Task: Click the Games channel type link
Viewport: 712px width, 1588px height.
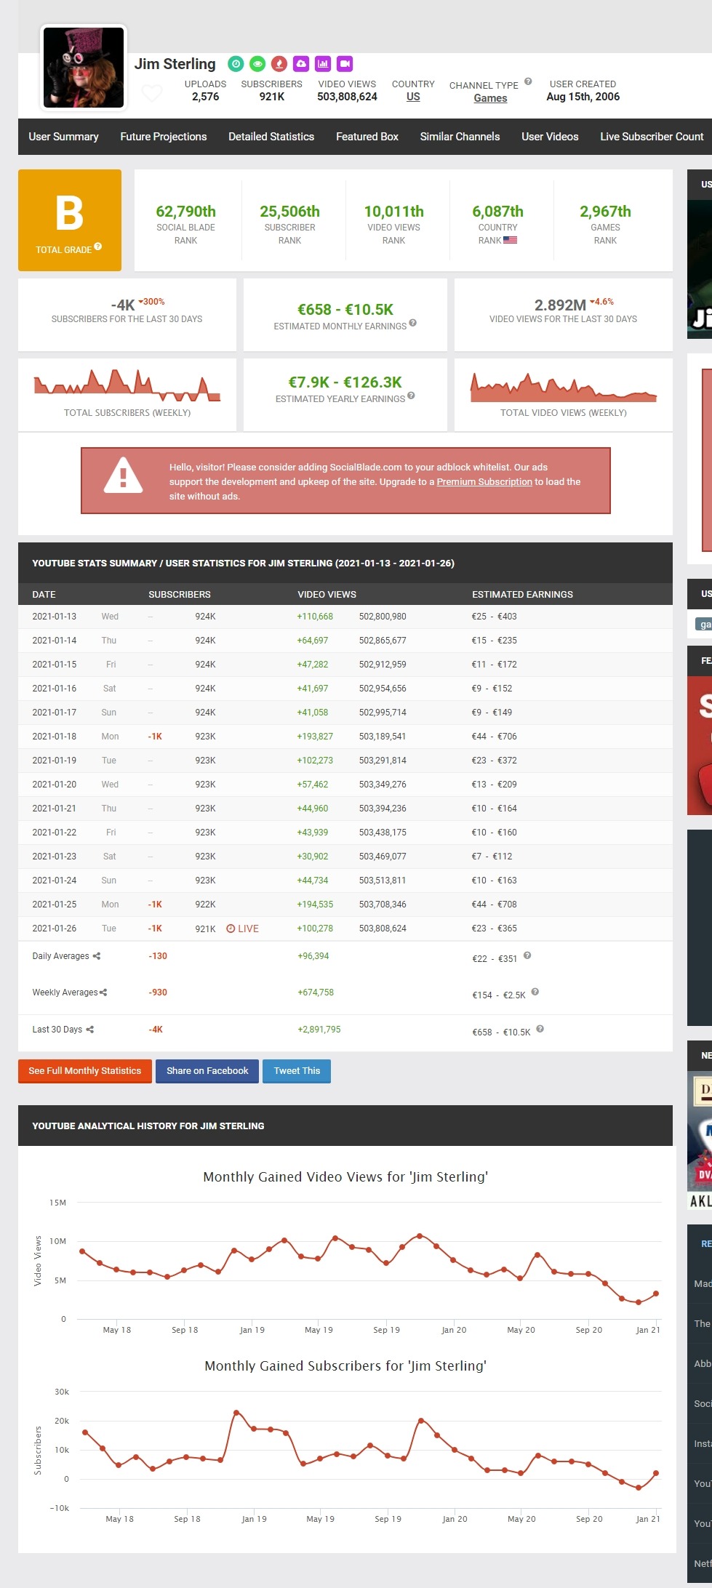Action: click(x=490, y=98)
